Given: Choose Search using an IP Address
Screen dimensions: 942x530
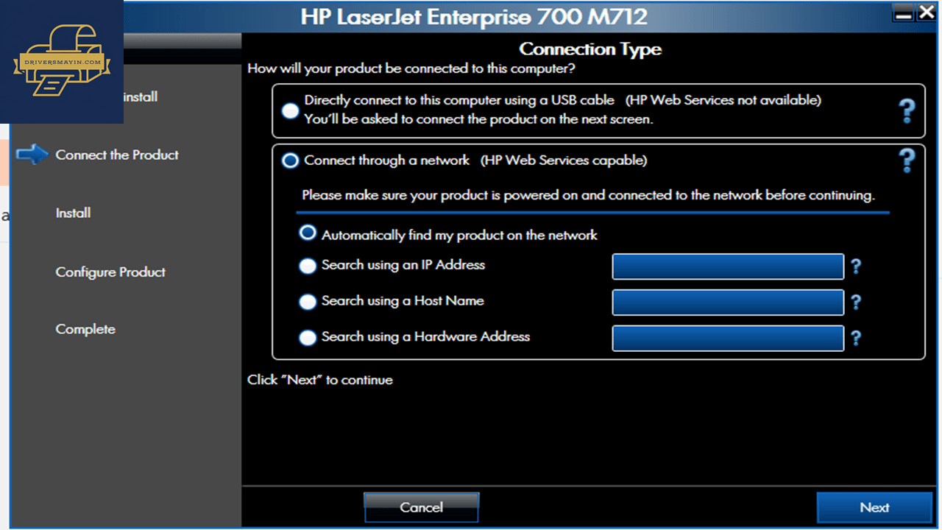Looking at the screenshot, I should [308, 266].
